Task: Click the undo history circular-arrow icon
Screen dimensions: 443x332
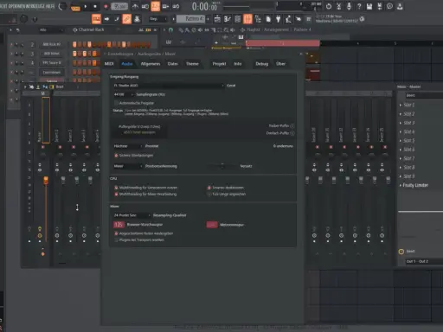Action: [329, 6]
